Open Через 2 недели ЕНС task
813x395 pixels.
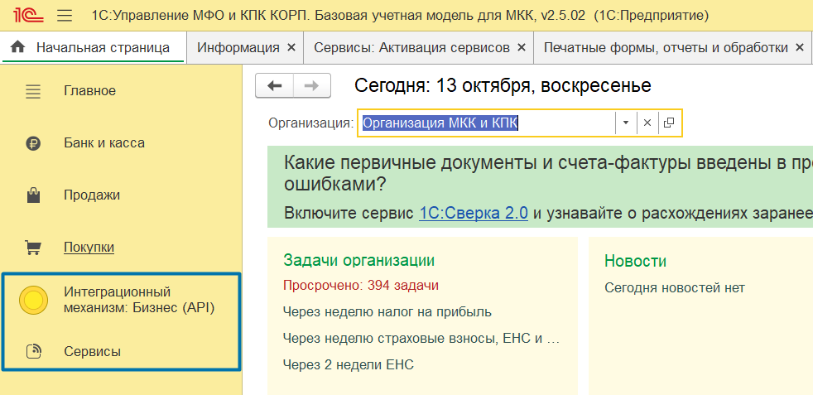tap(349, 364)
